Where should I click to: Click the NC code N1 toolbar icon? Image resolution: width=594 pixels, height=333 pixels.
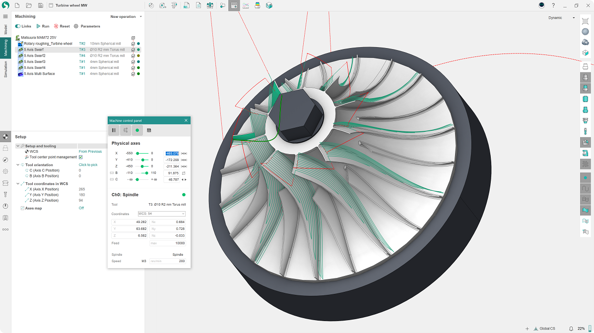pos(186,5)
